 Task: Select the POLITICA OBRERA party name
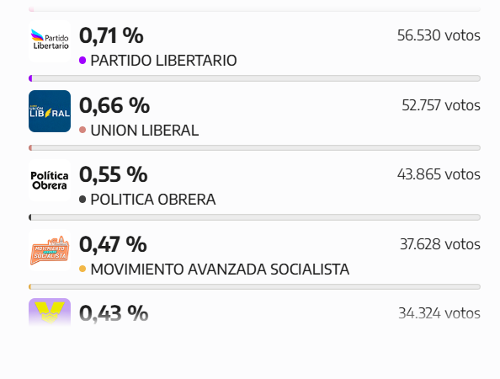pyautogui.click(x=153, y=200)
